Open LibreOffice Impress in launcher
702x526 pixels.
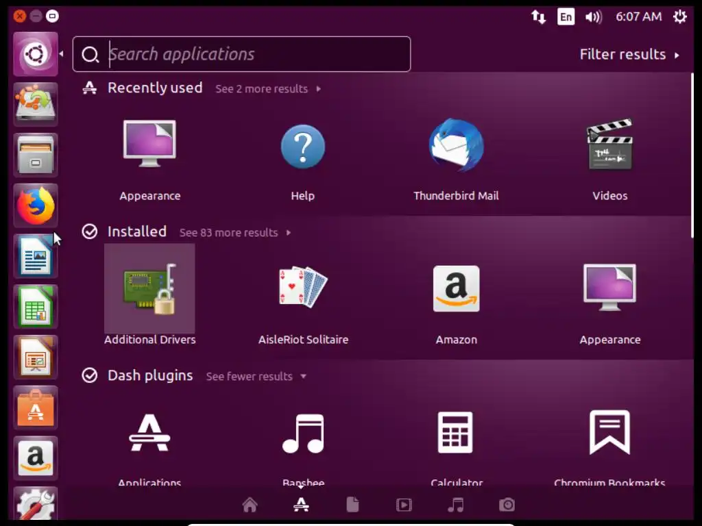tap(36, 358)
